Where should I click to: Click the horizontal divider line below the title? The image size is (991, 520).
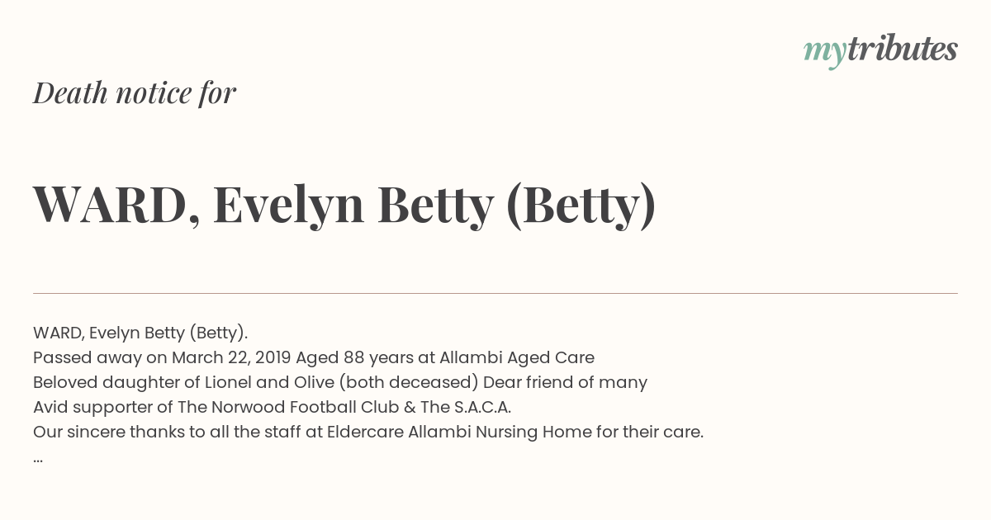tap(495, 293)
